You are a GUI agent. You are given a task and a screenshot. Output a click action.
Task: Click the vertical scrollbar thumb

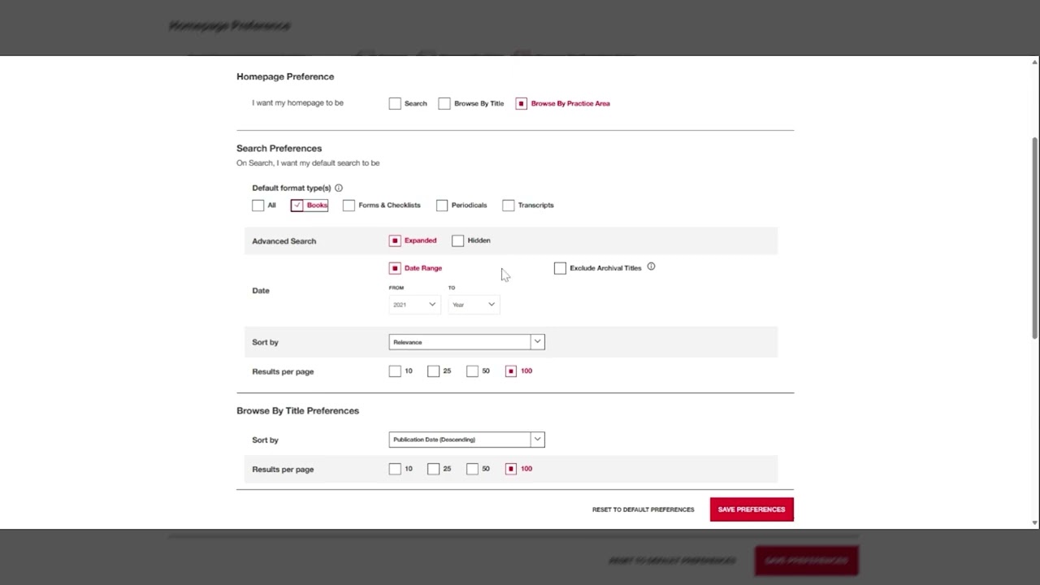coord(1034,236)
